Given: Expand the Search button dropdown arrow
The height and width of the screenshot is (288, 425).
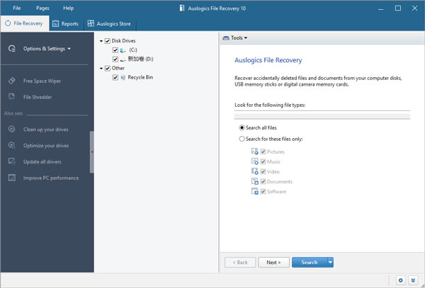Looking at the screenshot, I should point(330,263).
